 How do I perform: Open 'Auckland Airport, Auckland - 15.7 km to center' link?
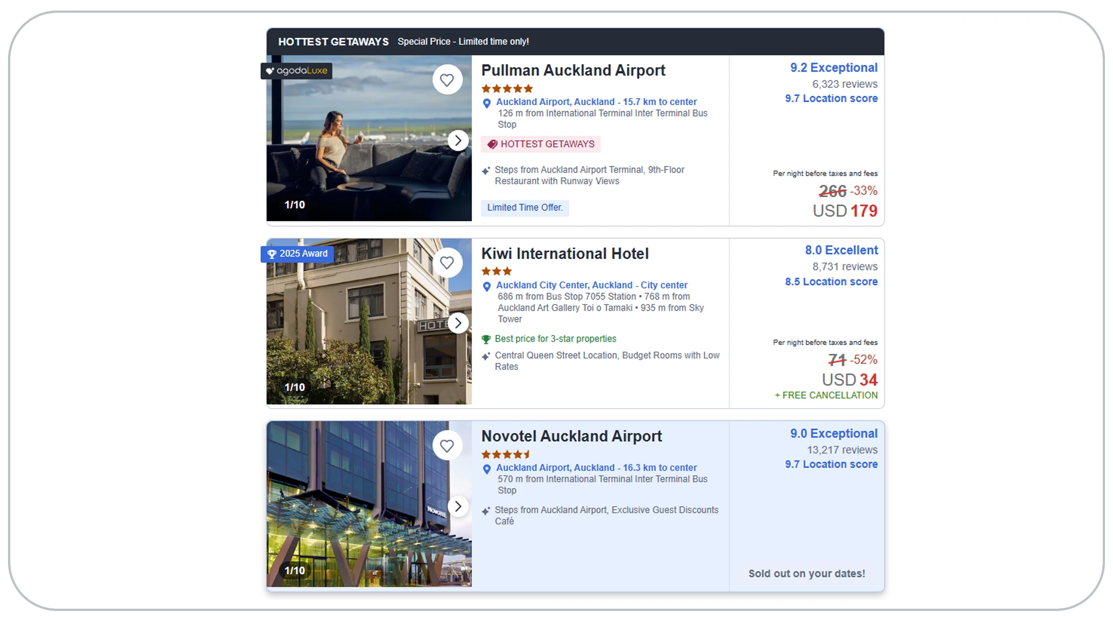[x=596, y=102]
